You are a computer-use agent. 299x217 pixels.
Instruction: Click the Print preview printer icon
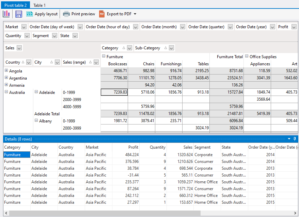point(66,14)
